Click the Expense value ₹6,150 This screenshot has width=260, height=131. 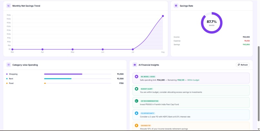pyautogui.click(x=247, y=41)
